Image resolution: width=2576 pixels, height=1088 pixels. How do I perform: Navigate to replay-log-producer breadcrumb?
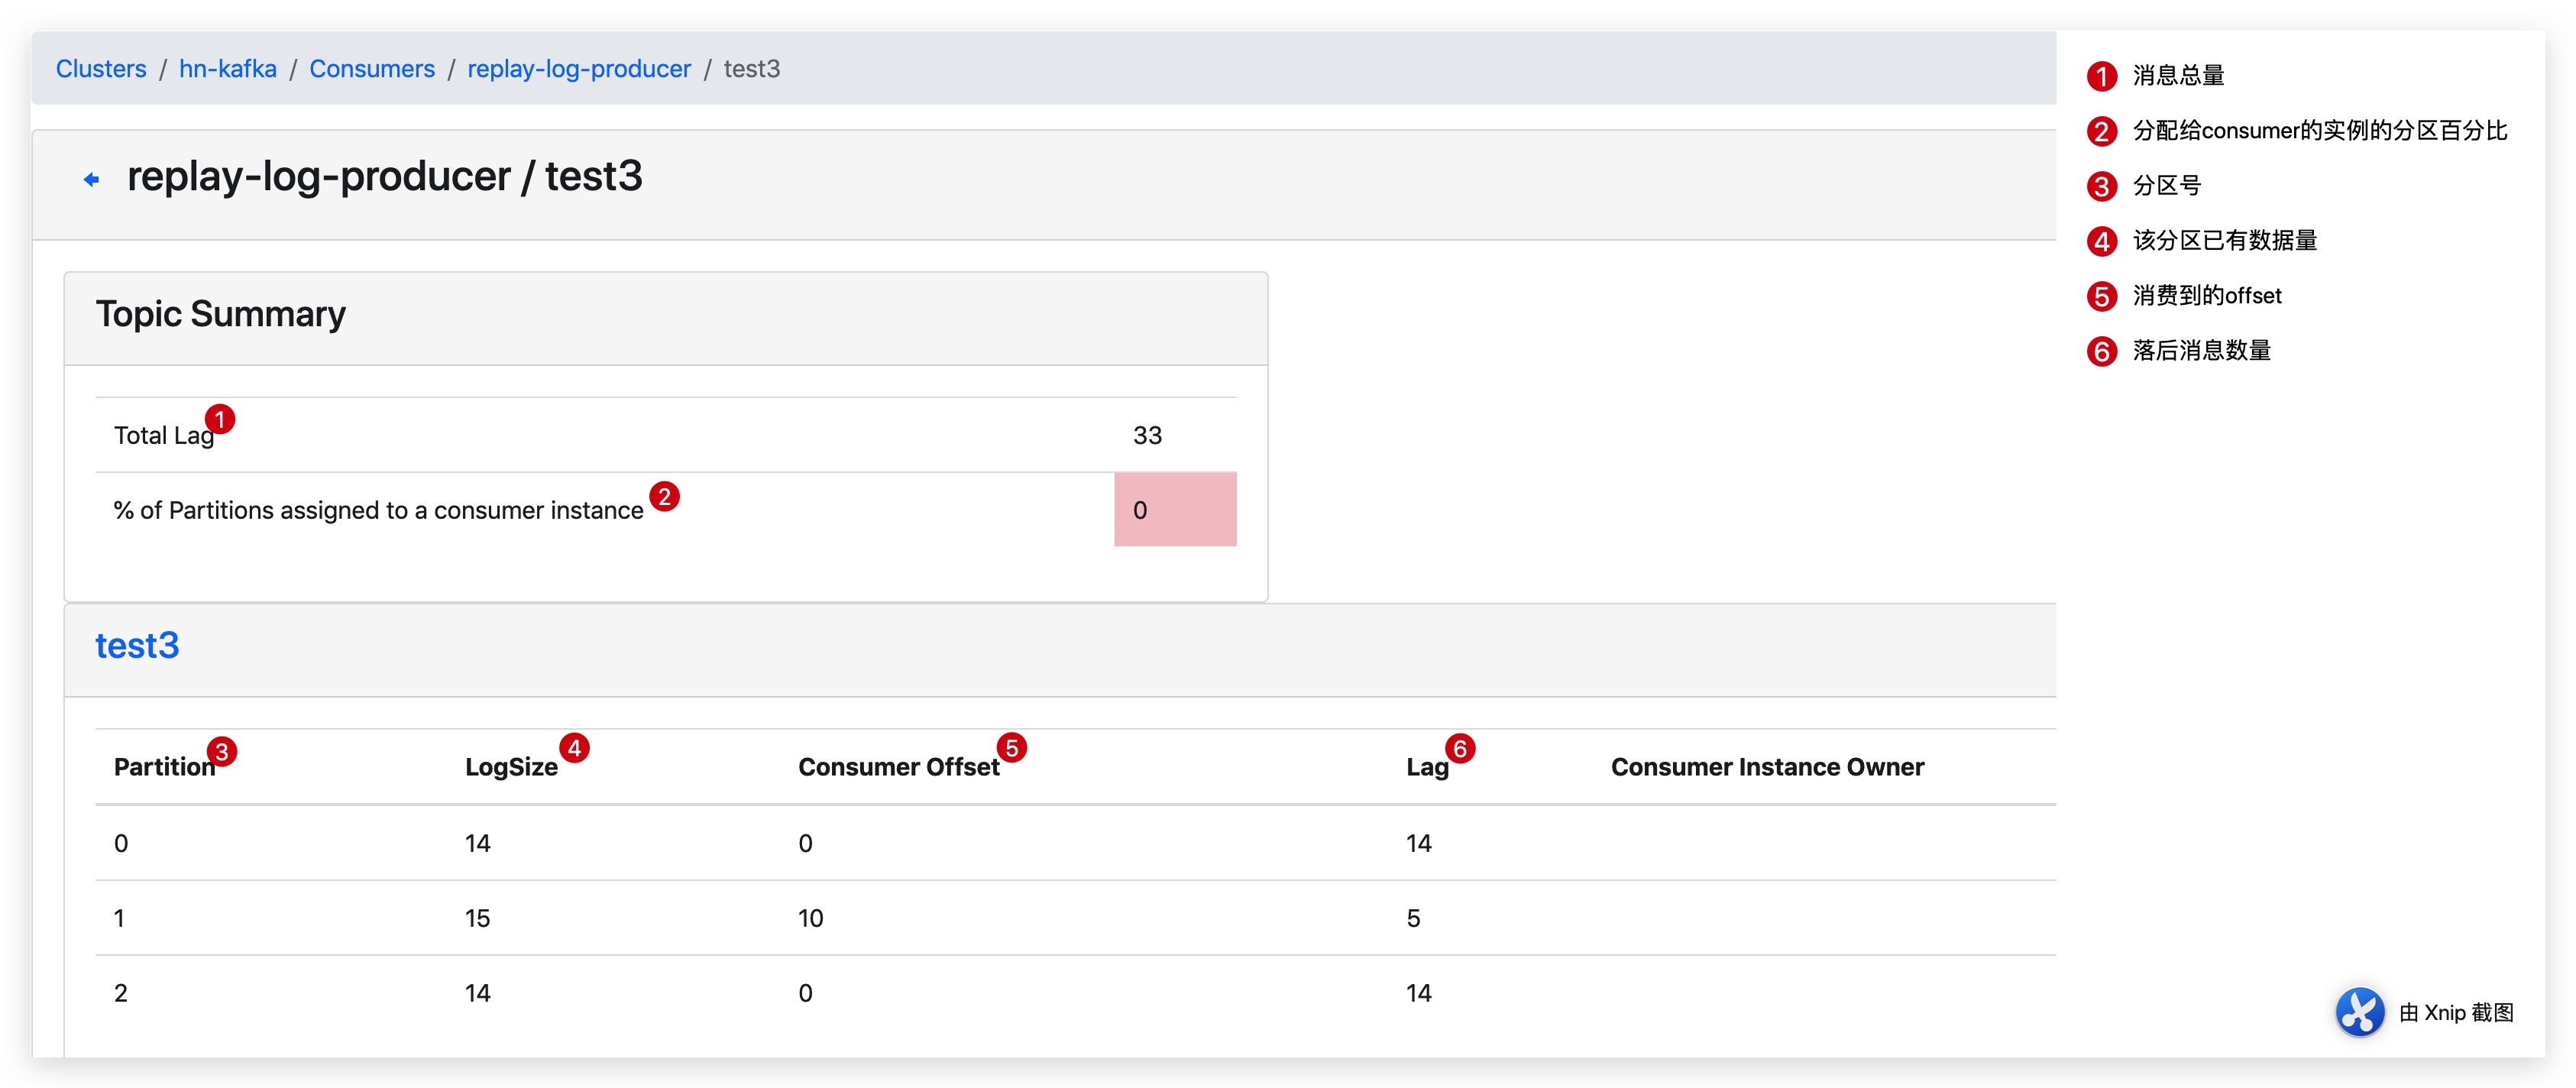(579, 68)
